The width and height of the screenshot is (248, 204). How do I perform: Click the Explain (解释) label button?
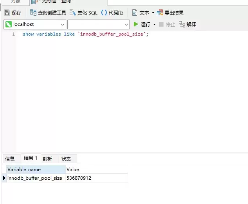(x=191, y=24)
